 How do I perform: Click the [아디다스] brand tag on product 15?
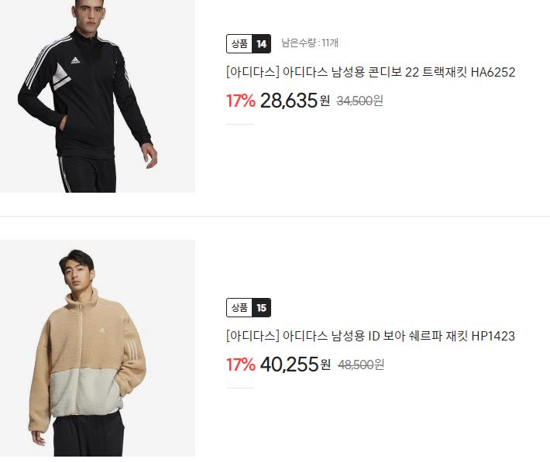point(253,336)
